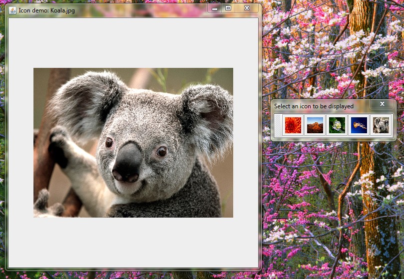This screenshot has height=279, width=404.
Task: Display the Desert rock landscape icon
Action: pos(315,125)
